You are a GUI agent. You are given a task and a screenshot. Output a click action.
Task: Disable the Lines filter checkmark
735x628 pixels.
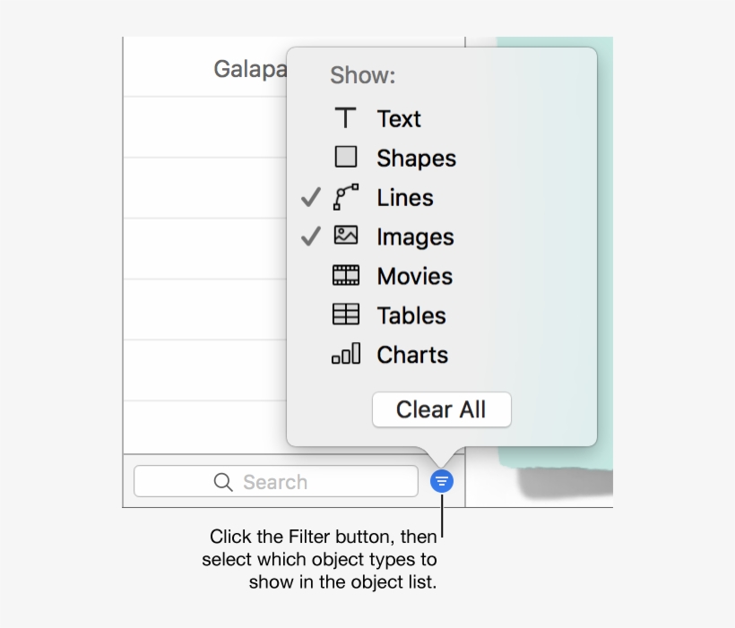(x=310, y=197)
